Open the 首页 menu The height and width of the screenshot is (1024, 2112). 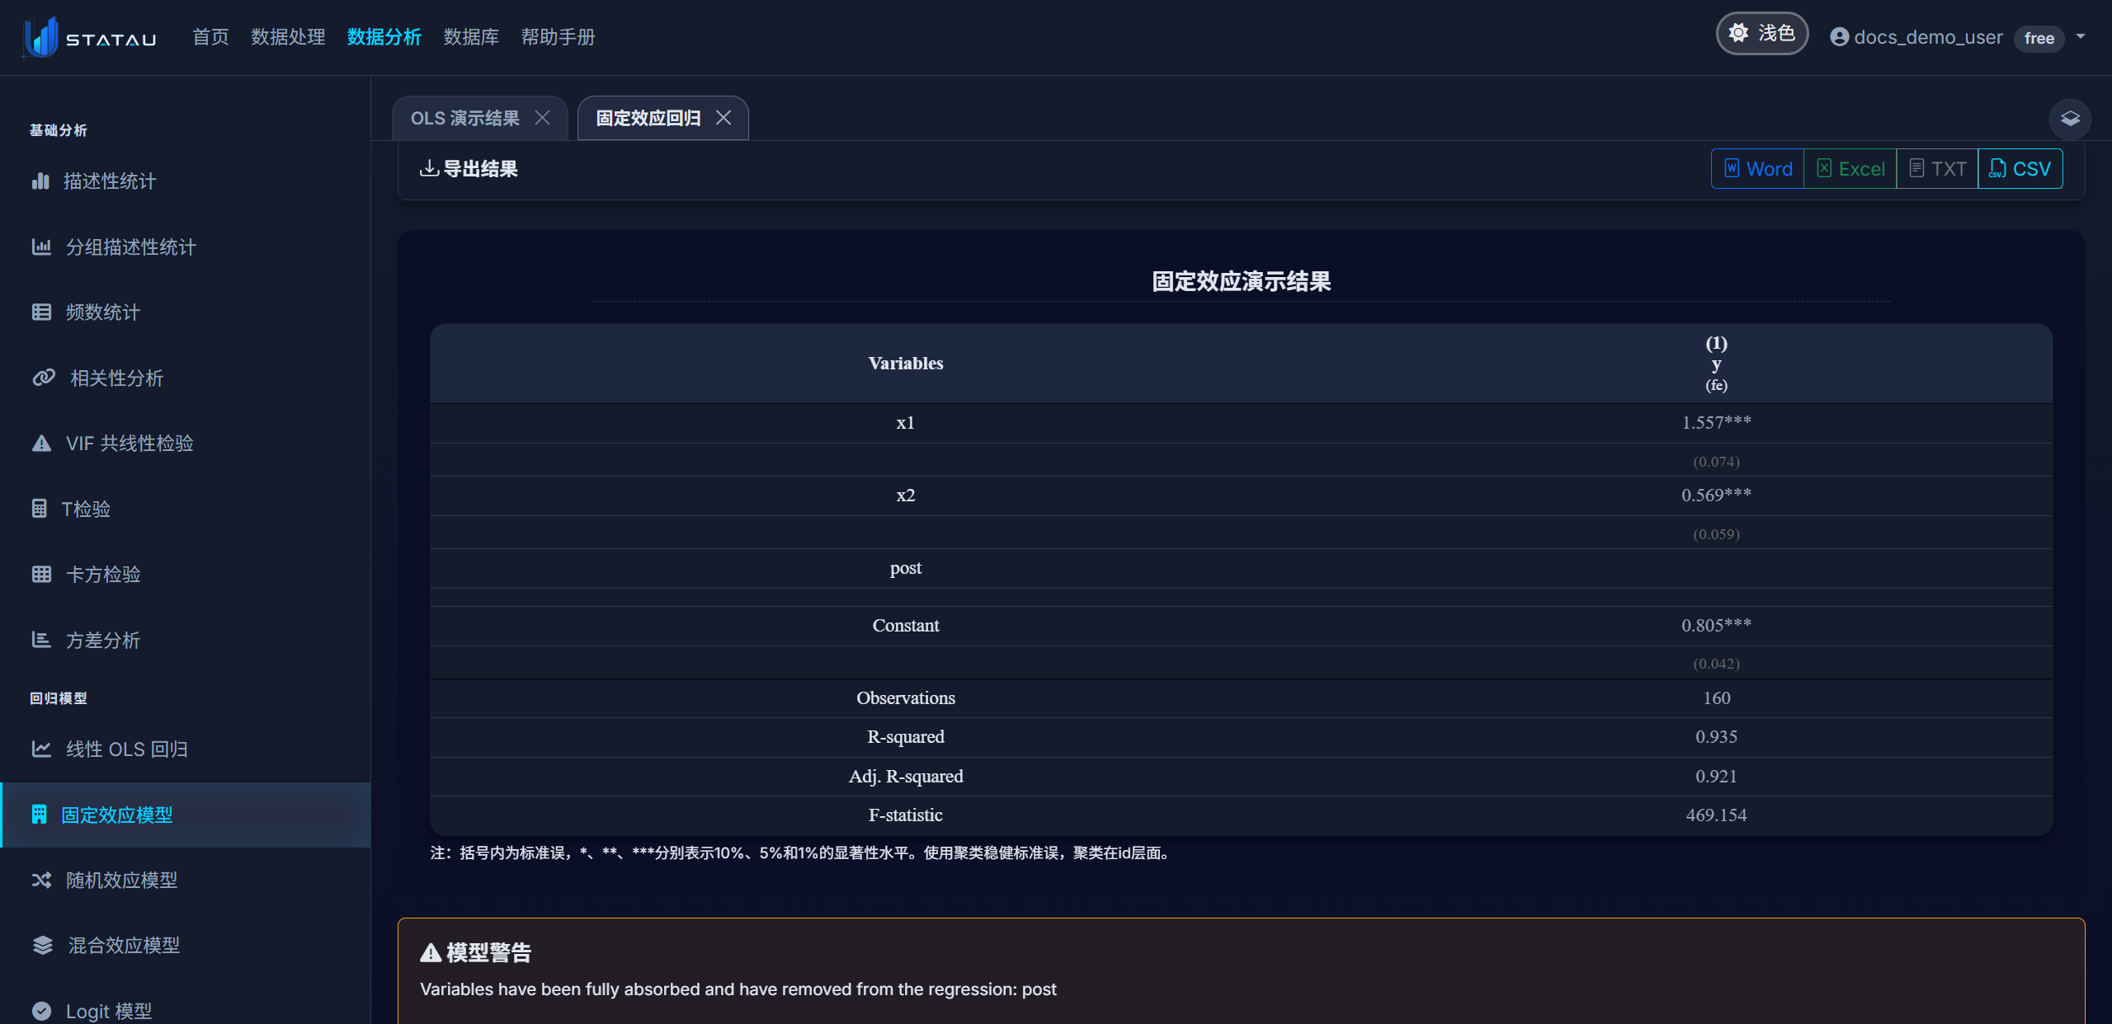[x=210, y=37]
